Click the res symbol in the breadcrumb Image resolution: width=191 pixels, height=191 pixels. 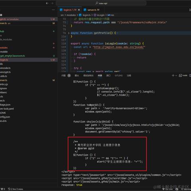coord(113,15)
